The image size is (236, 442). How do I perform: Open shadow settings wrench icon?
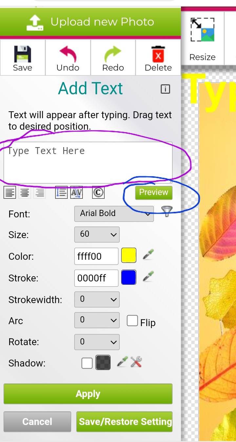point(136,362)
